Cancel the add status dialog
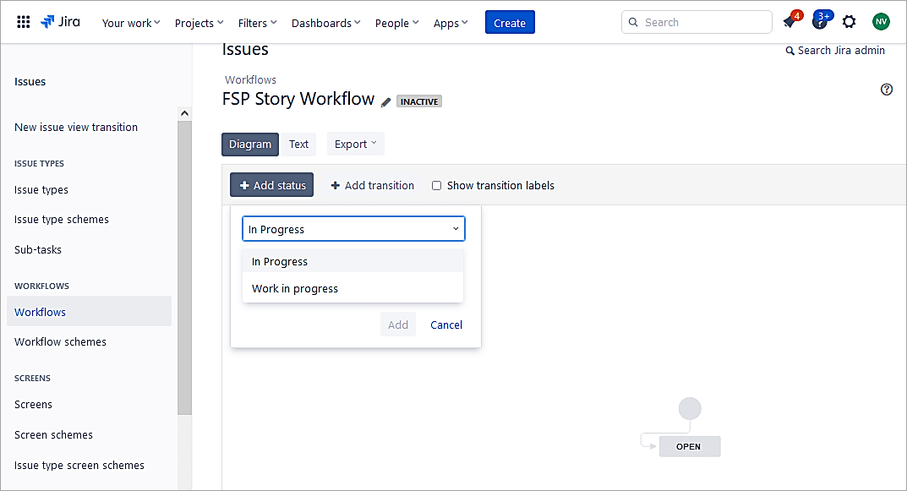The height and width of the screenshot is (491, 907). coord(445,325)
